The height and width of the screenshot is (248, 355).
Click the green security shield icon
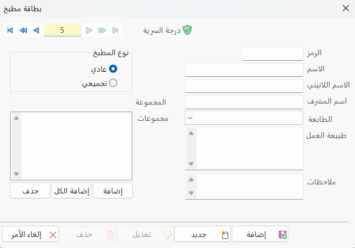tap(187, 30)
